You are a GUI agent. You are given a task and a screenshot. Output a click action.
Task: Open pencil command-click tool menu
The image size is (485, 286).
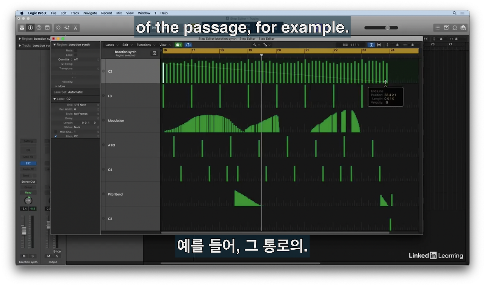point(267,45)
